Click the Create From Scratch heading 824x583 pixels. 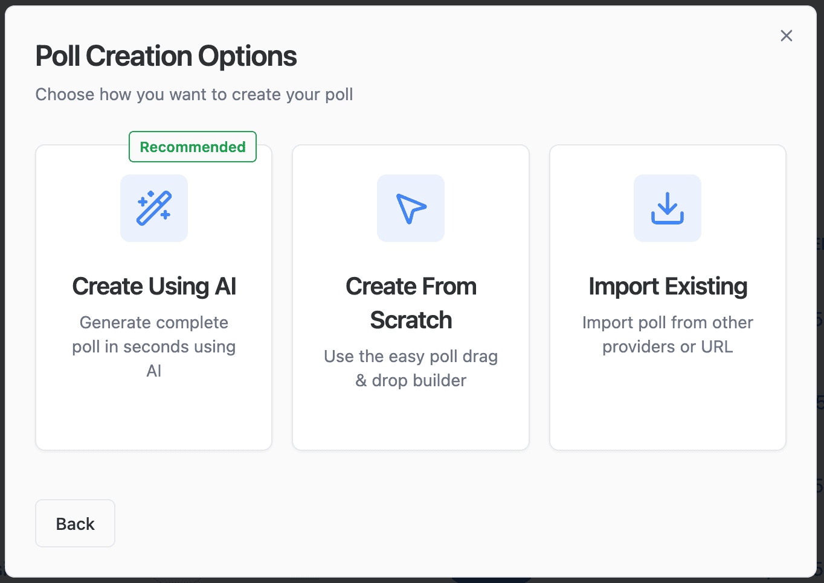pyautogui.click(x=411, y=303)
